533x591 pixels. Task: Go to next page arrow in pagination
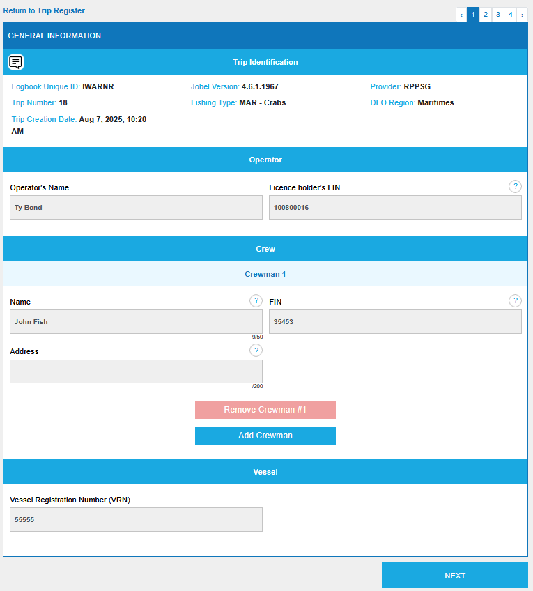(x=522, y=15)
